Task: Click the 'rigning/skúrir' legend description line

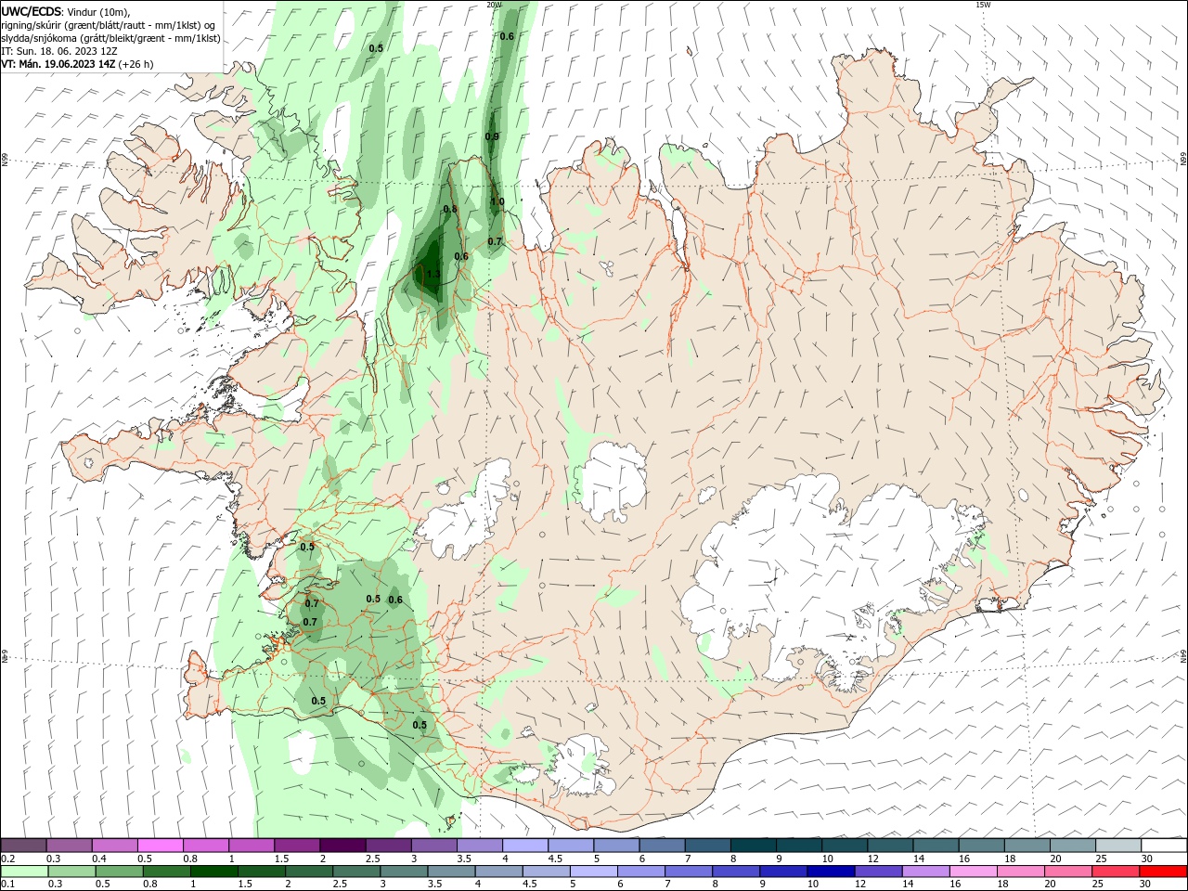Action: (x=109, y=25)
